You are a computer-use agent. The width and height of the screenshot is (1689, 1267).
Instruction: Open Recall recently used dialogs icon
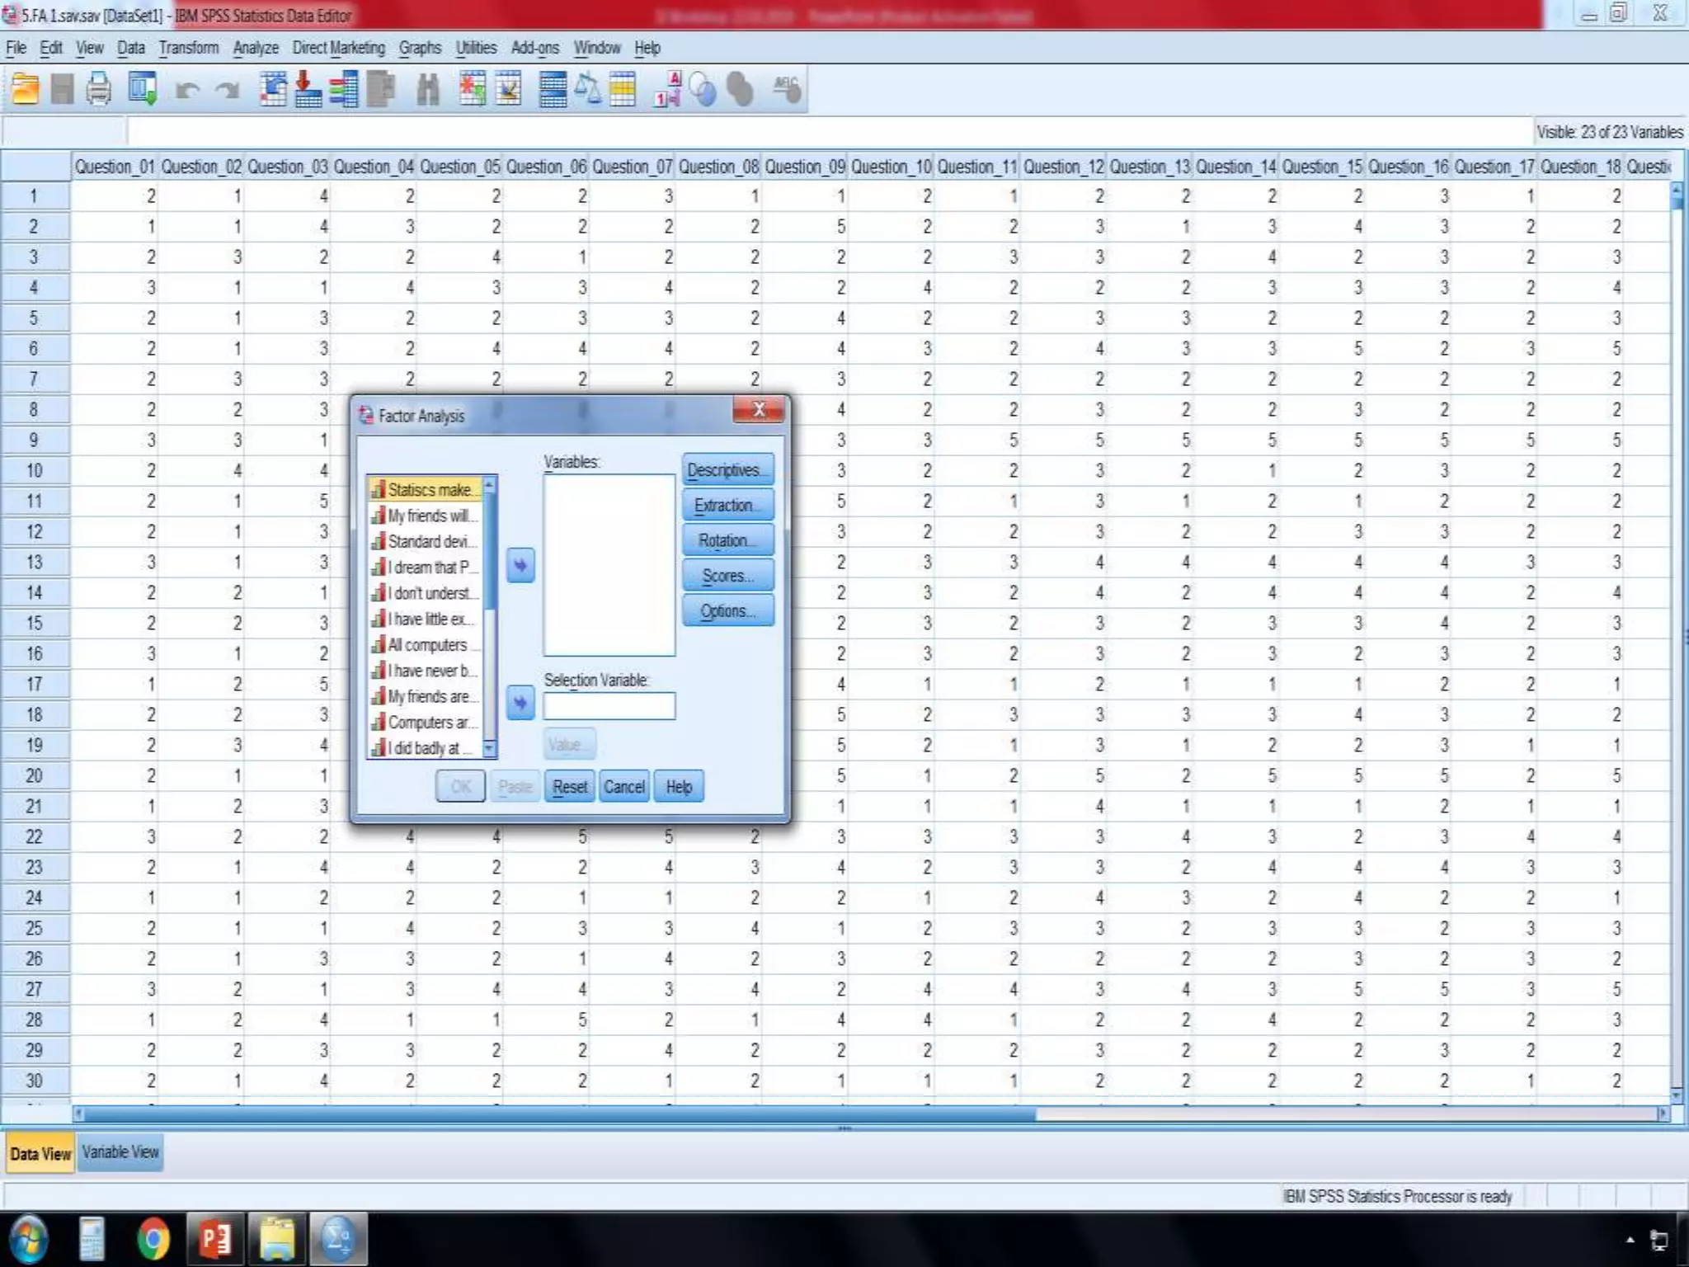pos(142,89)
